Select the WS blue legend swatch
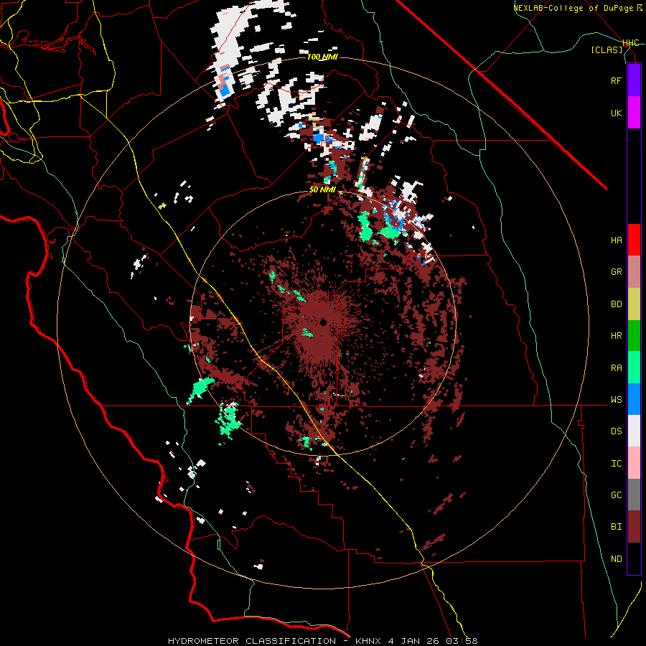 tap(634, 399)
